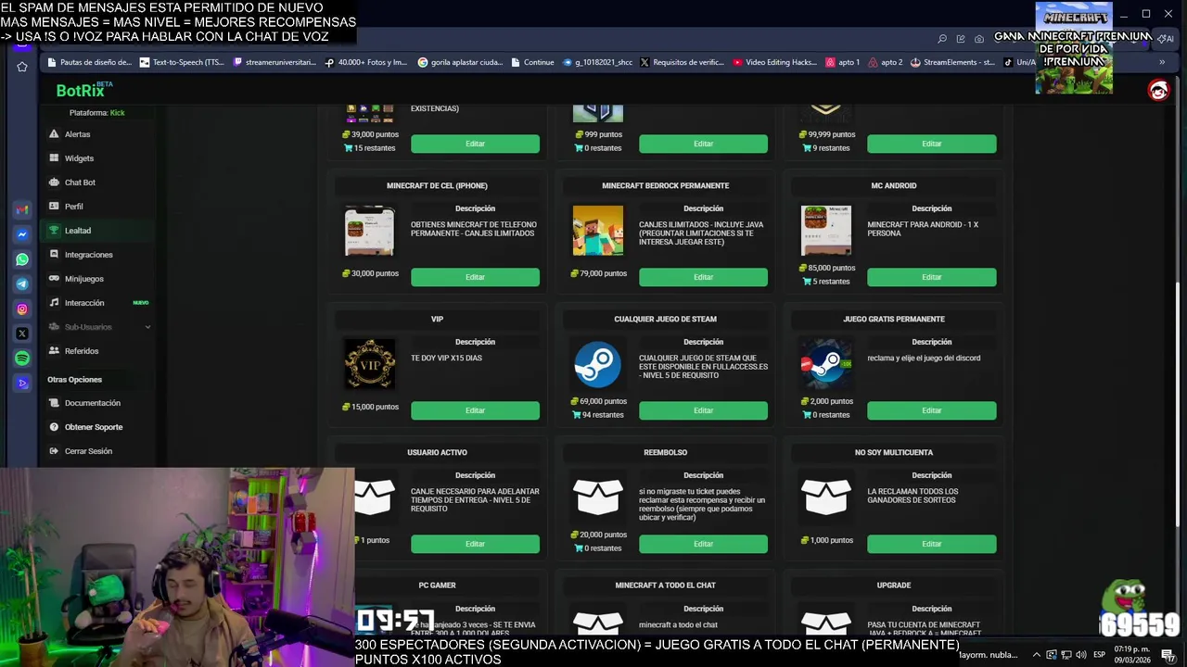Show more bookmarks overflow chevron

(1162, 63)
